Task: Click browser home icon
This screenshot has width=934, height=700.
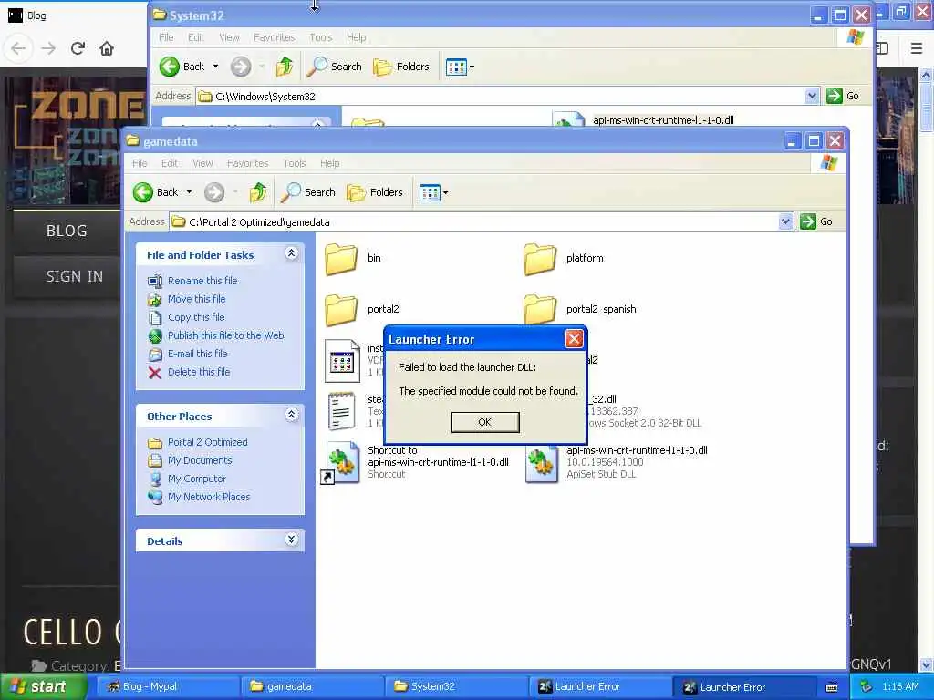Action: pyautogui.click(x=107, y=48)
